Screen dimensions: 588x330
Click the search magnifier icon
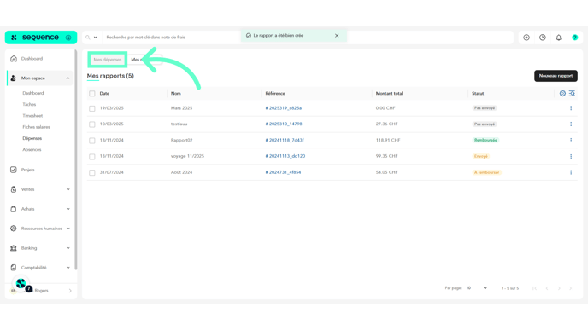88,38
